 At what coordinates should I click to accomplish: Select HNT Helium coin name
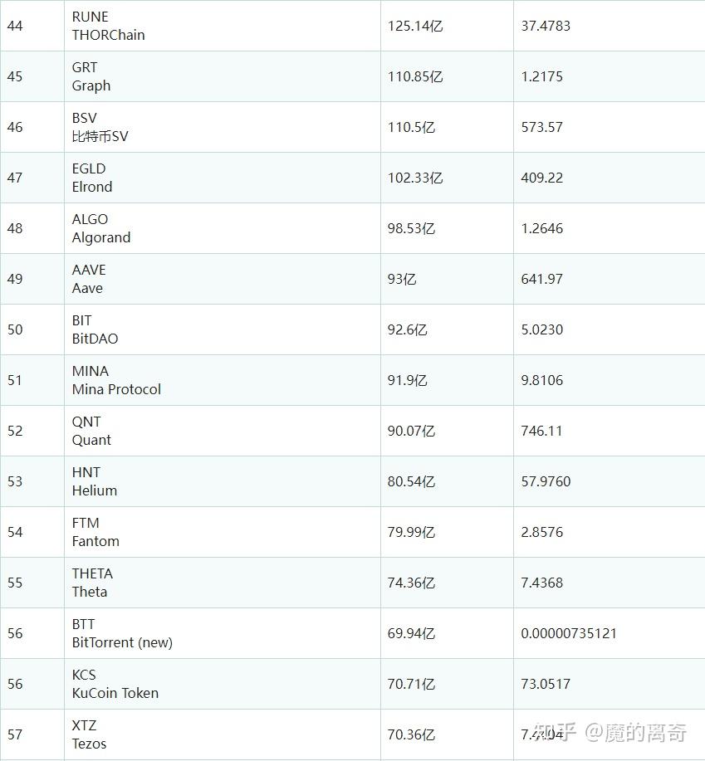tap(94, 481)
